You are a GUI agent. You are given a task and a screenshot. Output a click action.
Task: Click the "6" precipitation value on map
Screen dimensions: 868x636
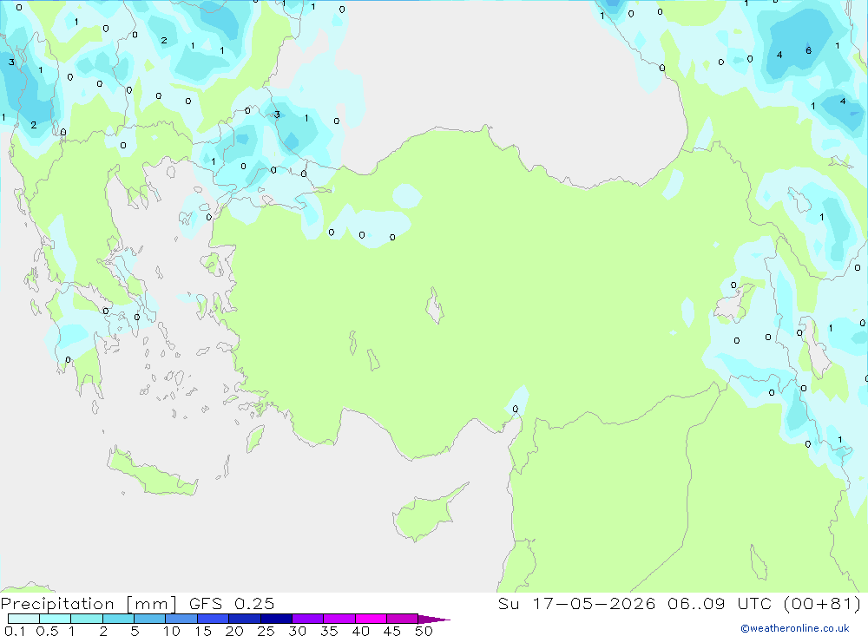pyautogui.click(x=809, y=50)
